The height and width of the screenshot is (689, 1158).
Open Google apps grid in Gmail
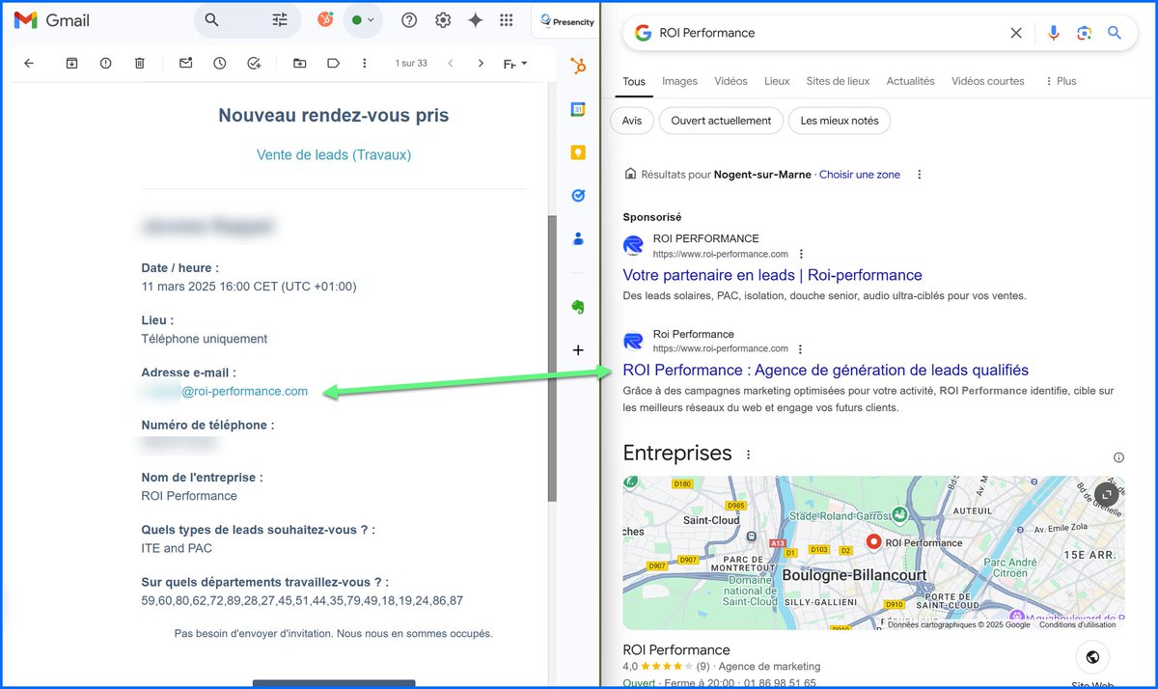(x=506, y=20)
